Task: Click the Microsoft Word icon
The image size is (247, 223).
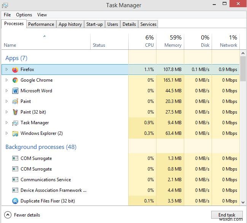Action: click(x=15, y=91)
